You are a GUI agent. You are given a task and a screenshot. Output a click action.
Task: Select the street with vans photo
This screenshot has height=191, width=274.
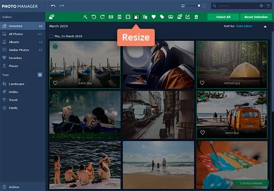pyautogui.click(x=158, y=115)
